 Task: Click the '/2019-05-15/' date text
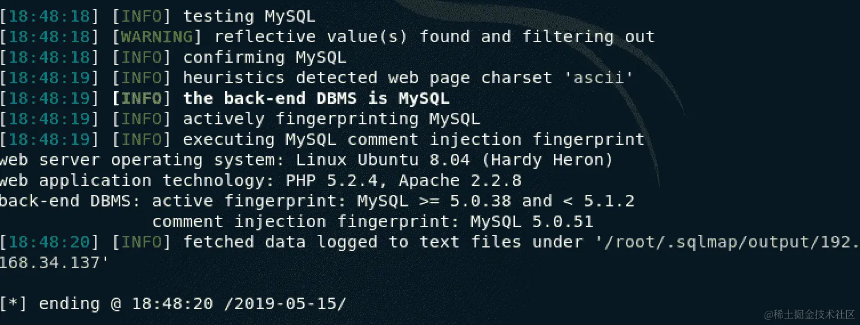tap(284, 304)
